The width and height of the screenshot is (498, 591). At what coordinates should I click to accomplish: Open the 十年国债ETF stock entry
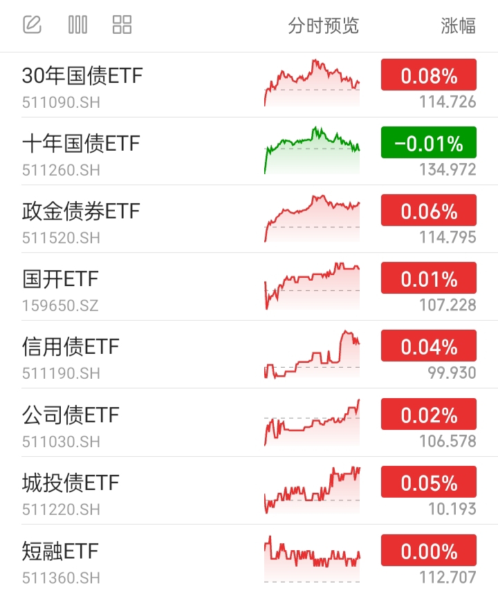pos(249,151)
